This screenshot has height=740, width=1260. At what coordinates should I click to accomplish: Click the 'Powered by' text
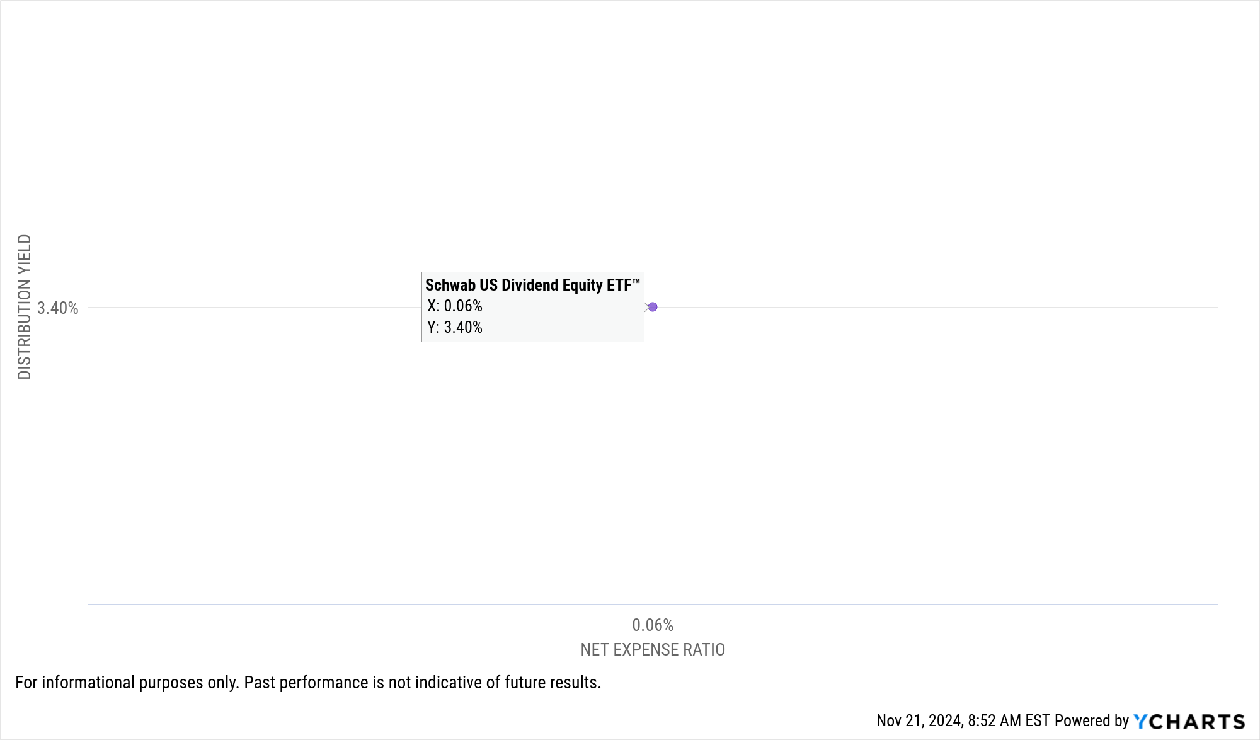click(x=1091, y=720)
